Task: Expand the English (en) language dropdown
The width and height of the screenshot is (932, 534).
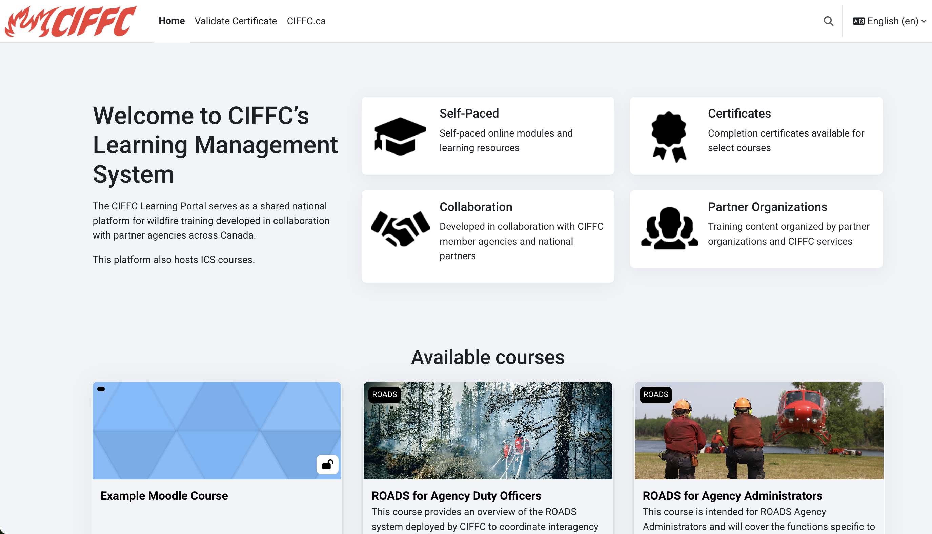Action: click(889, 21)
